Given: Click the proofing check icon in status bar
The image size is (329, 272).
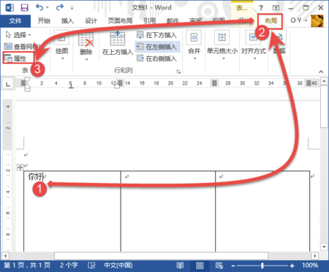Looking at the screenshot, I should pos(91,265).
